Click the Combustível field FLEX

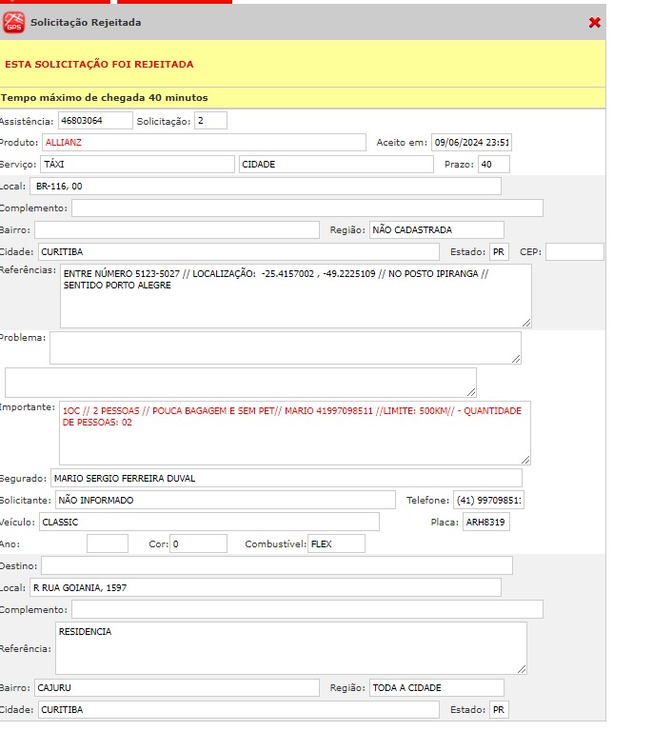[x=336, y=544]
